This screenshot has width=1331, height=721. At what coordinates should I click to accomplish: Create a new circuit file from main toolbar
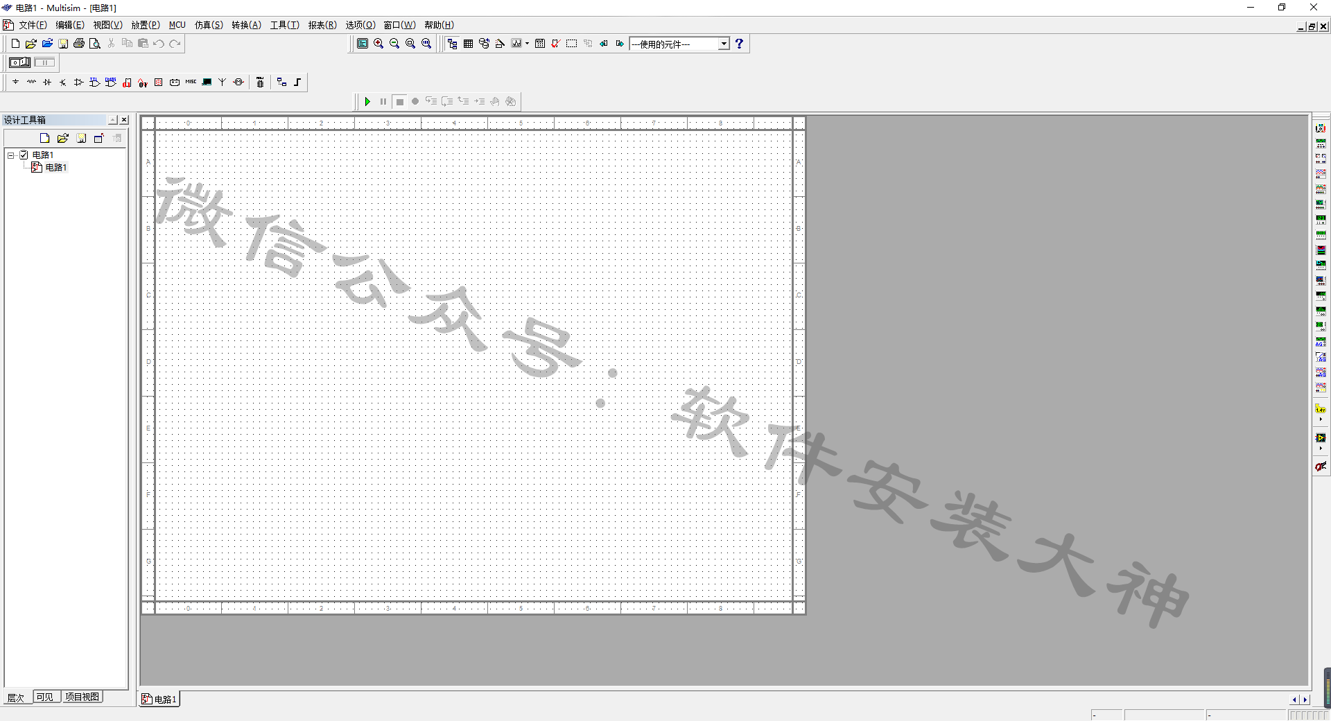[15, 44]
